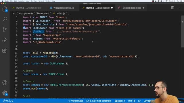Open Run and Debug view

[x=5, y=40]
